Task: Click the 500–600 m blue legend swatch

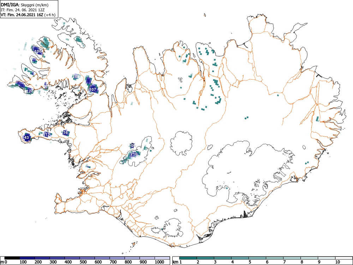Action: (87, 258)
